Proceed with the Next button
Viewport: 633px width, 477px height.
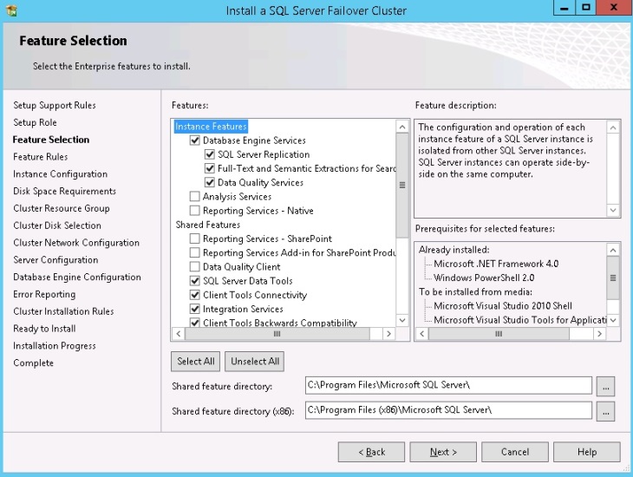point(443,452)
